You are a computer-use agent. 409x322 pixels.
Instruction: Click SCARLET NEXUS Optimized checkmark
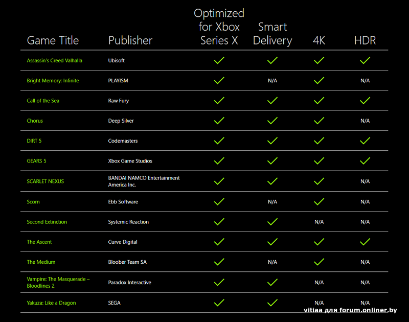tap(219, 181)
